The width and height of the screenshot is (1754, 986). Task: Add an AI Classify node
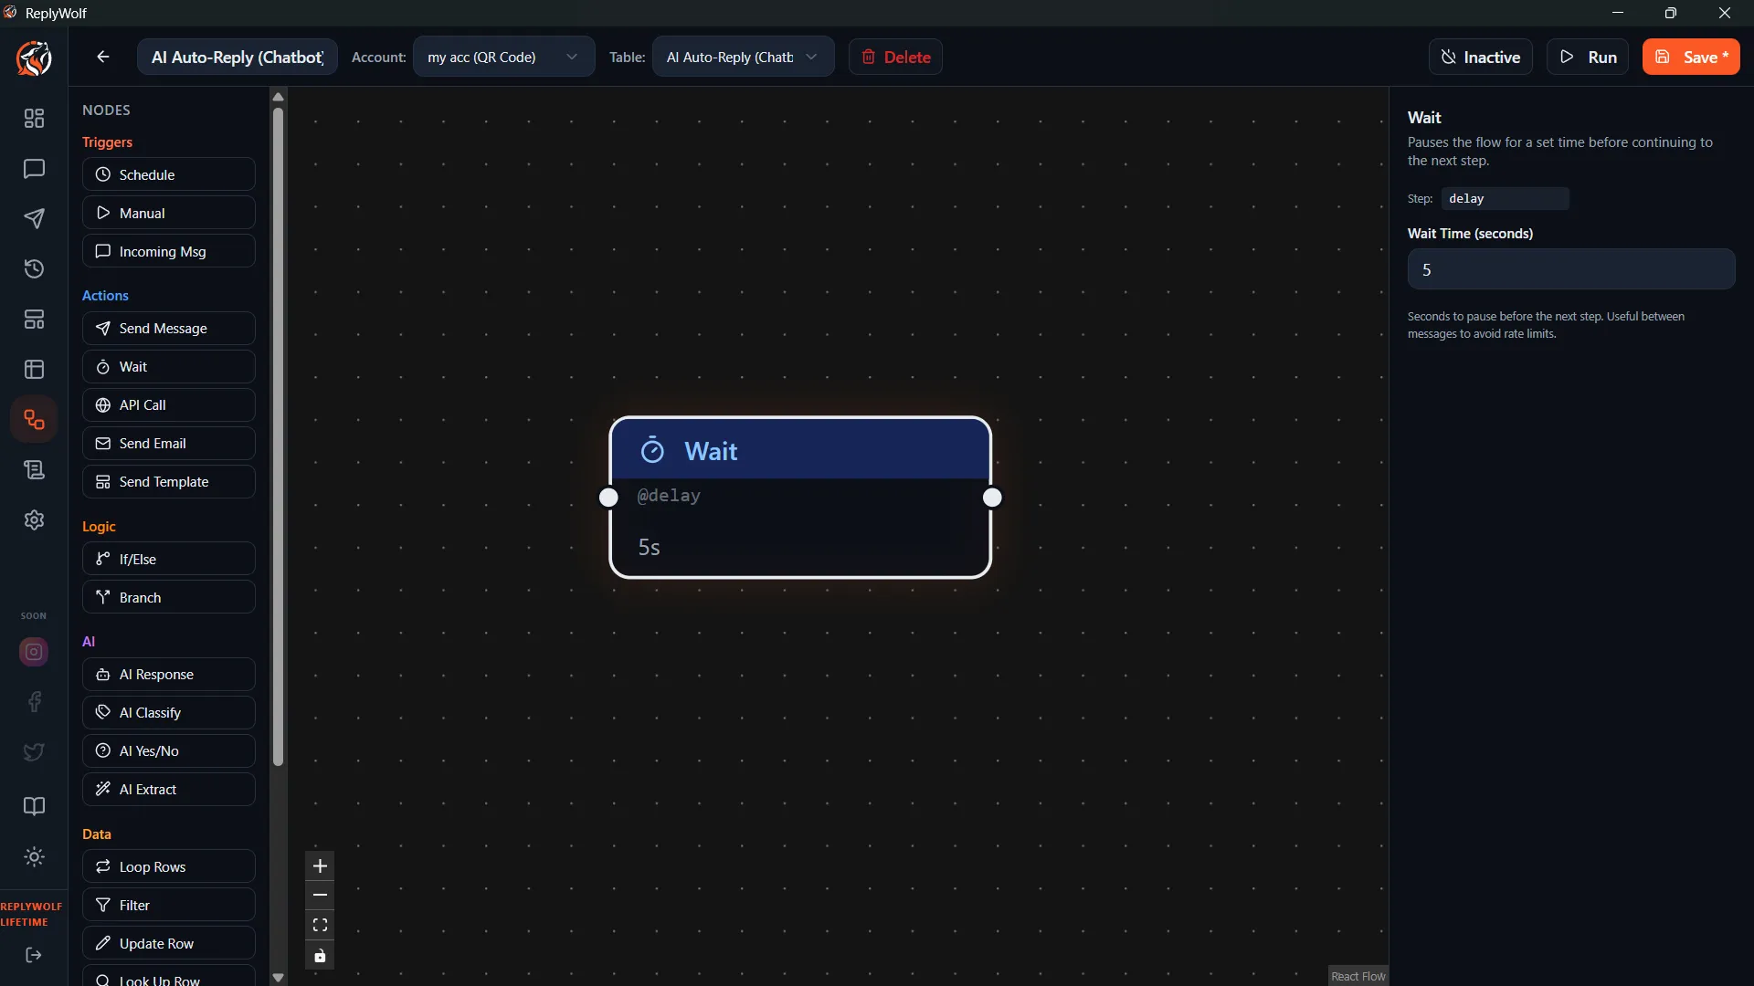[x=169, y=713]
